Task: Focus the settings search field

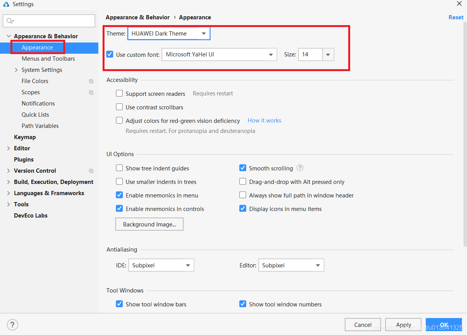Action: point(49,21)
